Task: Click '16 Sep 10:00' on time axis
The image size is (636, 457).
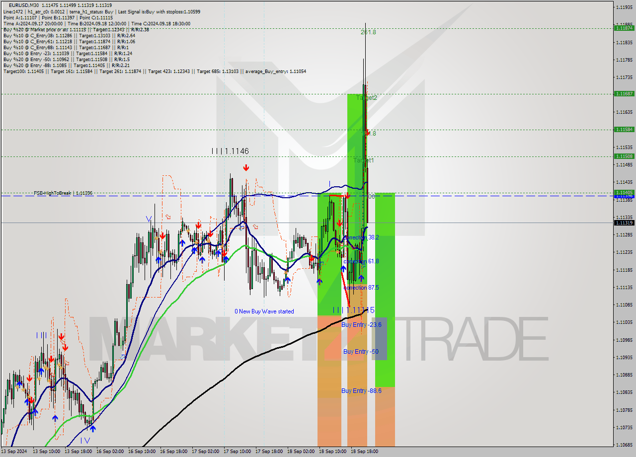Action: (142, 452)
